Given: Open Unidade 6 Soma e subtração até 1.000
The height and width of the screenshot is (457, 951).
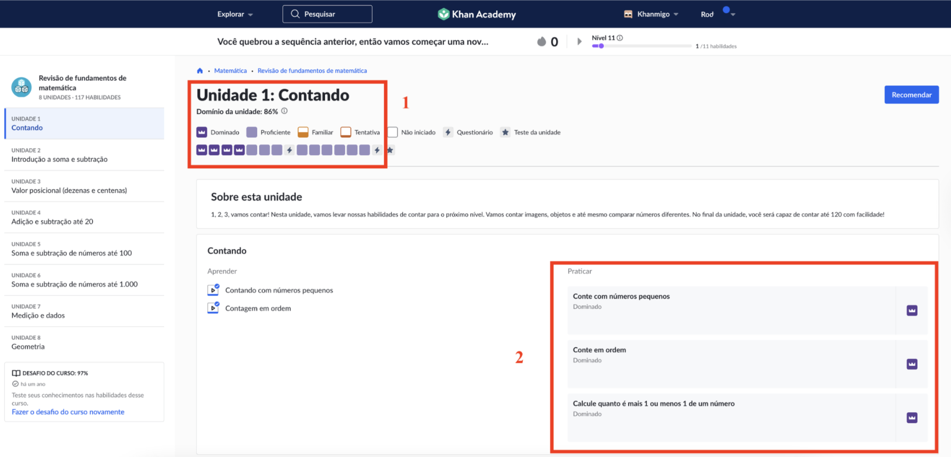Looking at the screenshot, I should pos(84,280).
